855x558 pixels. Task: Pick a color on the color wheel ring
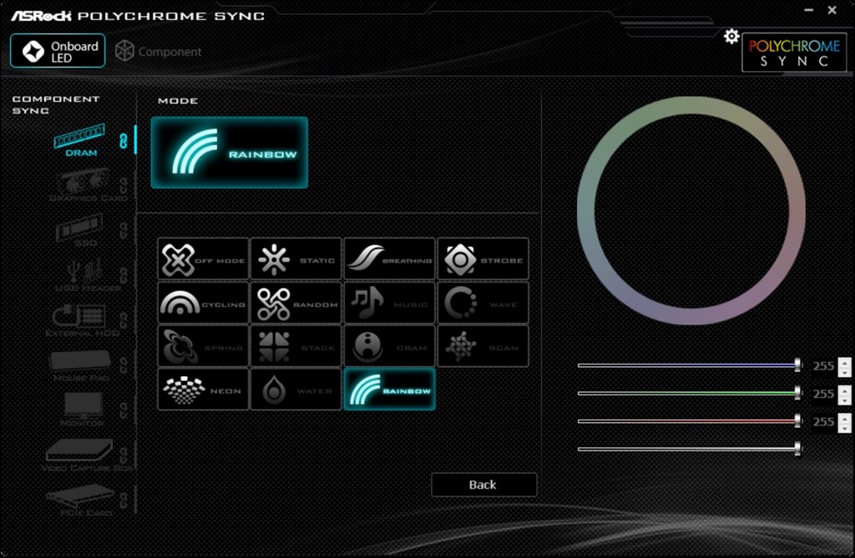[x=691, y=106]
